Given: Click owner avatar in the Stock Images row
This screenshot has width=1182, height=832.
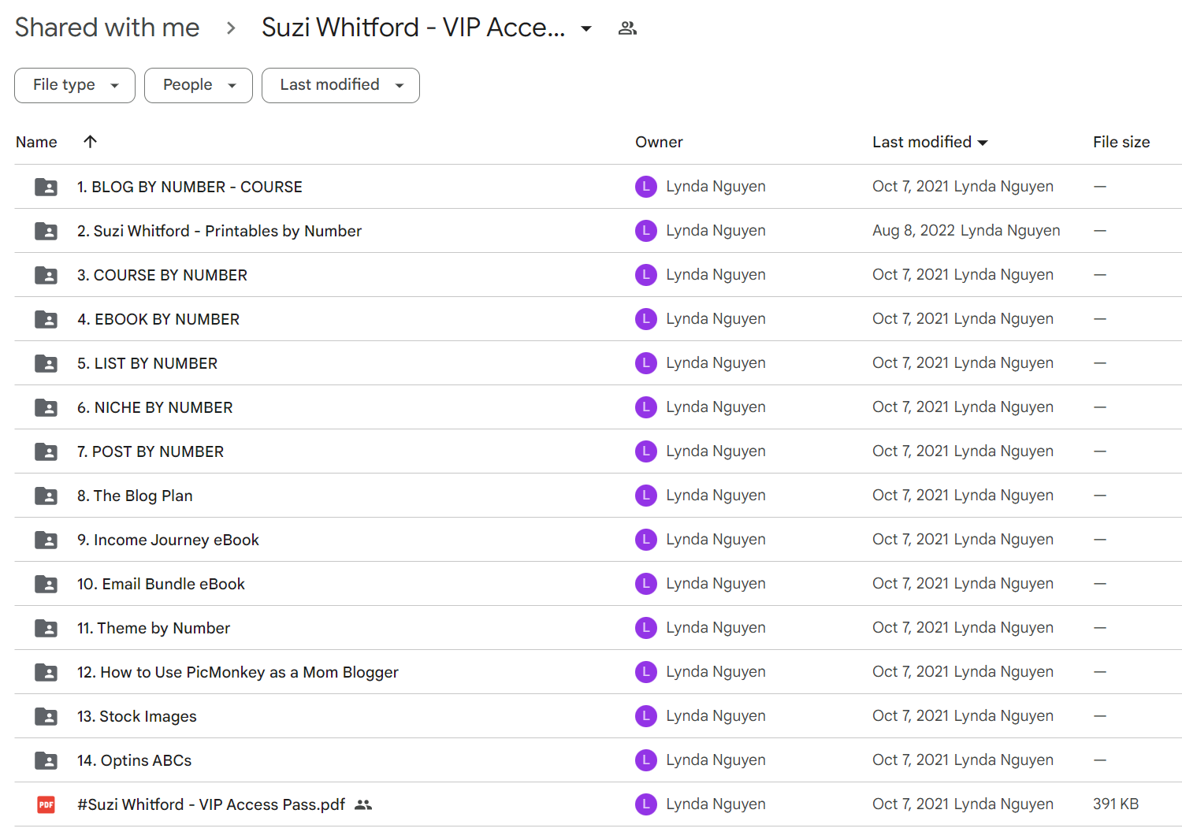Looking at the screenshot, I should pyautogui.click(x=646, y=716).
